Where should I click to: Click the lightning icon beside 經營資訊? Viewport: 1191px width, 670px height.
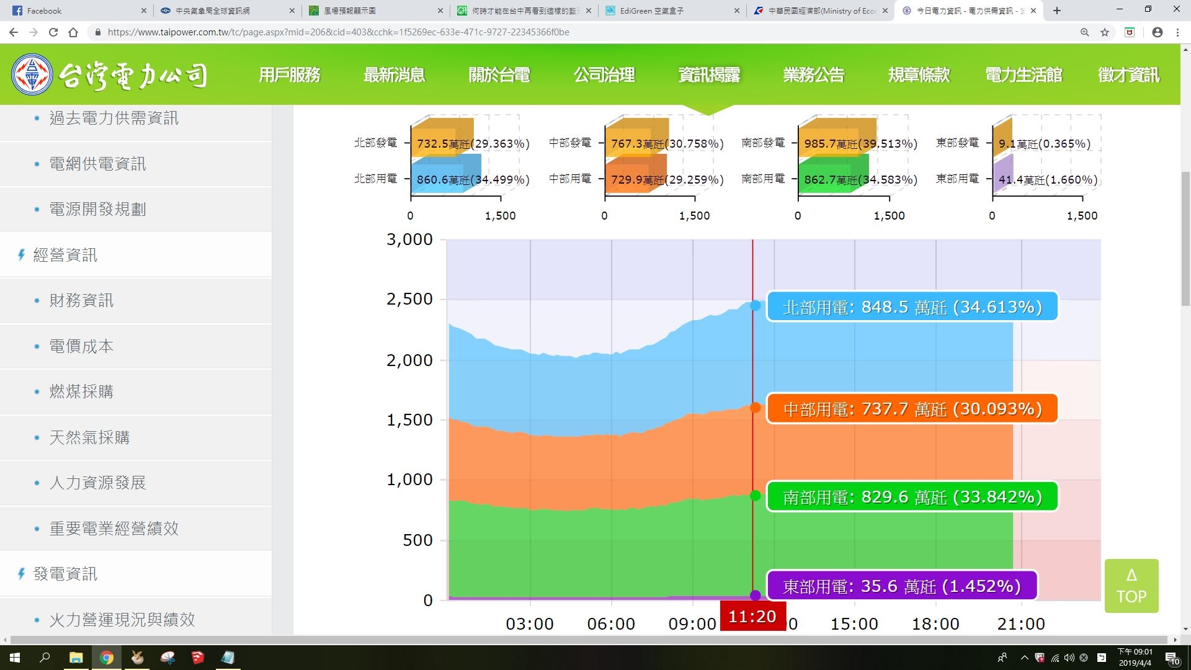tap(21, 255)
